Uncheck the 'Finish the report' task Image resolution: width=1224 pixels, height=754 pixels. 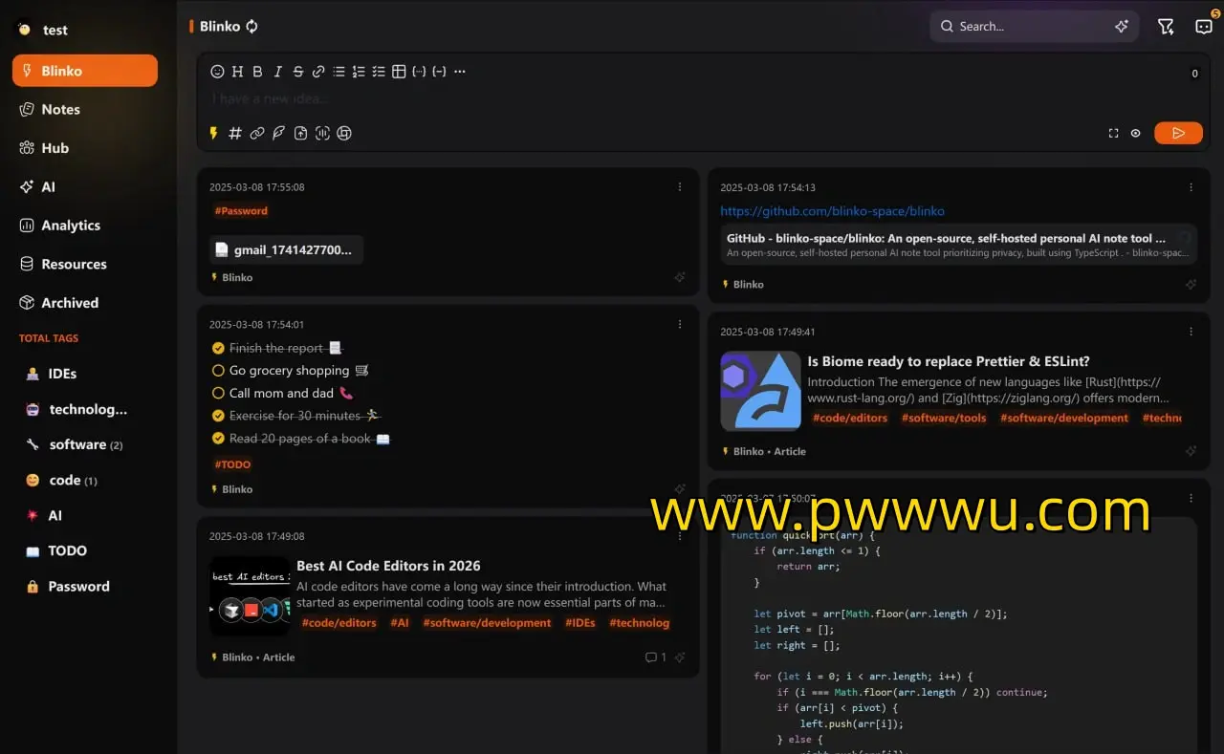[x=218, y=349]
